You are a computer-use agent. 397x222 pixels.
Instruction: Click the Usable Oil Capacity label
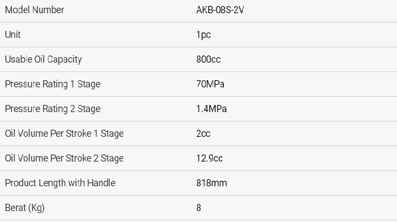point(43,59)
